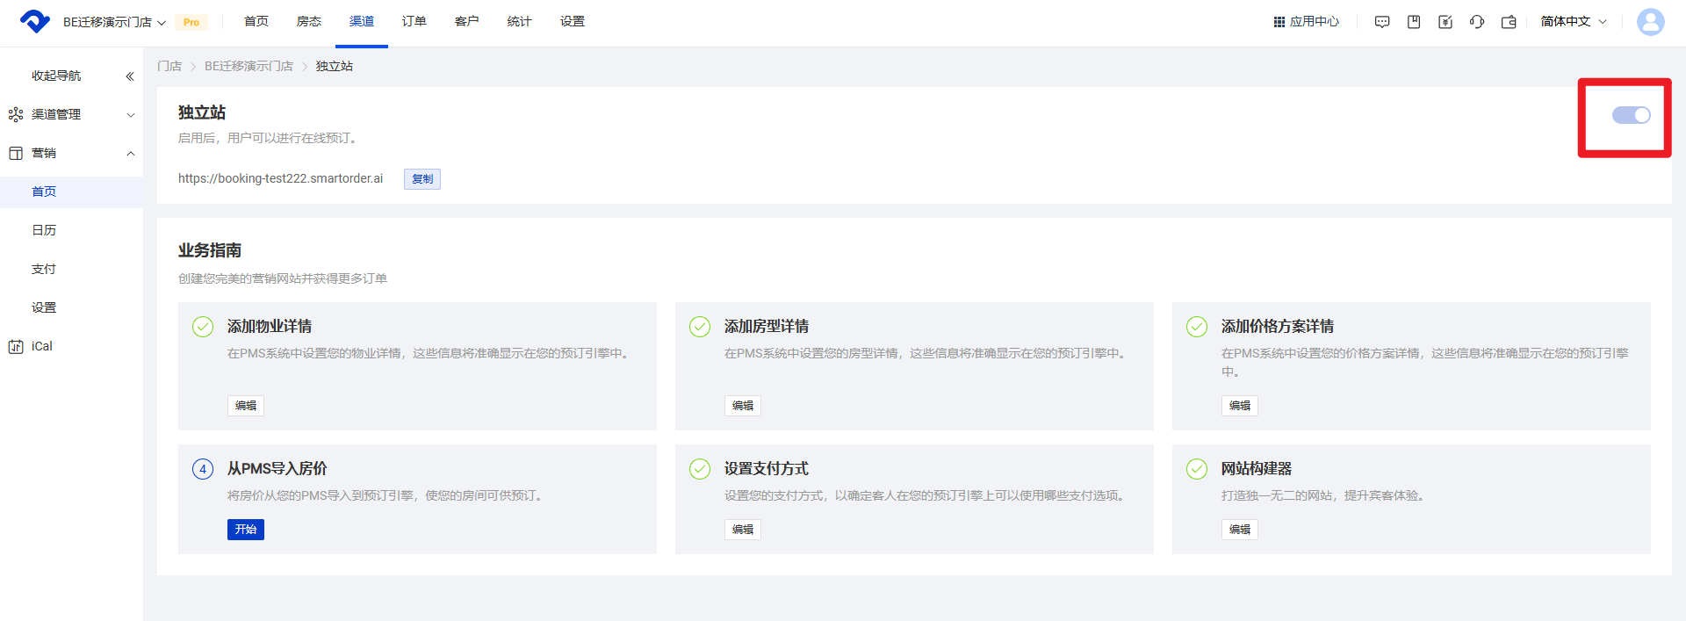Click the booking-test222.smartorder.ai URL text

[280, 178]
